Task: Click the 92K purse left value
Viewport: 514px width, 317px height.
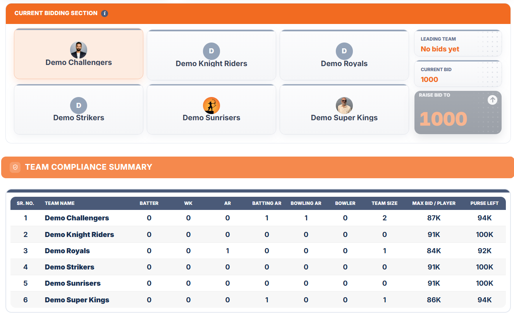Action: pyautogui.click(x=485, y=251)
